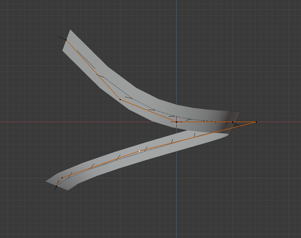301x238 pixels.
Task: Select the white highlighted control point on lower ribbon
Action: click(139, 151)
